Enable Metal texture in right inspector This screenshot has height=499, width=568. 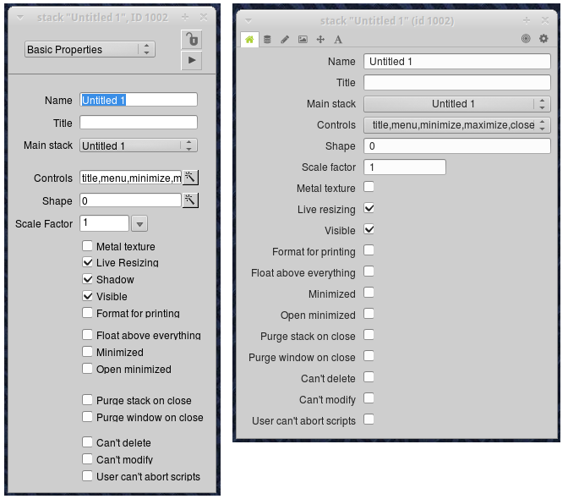(369, 187)
